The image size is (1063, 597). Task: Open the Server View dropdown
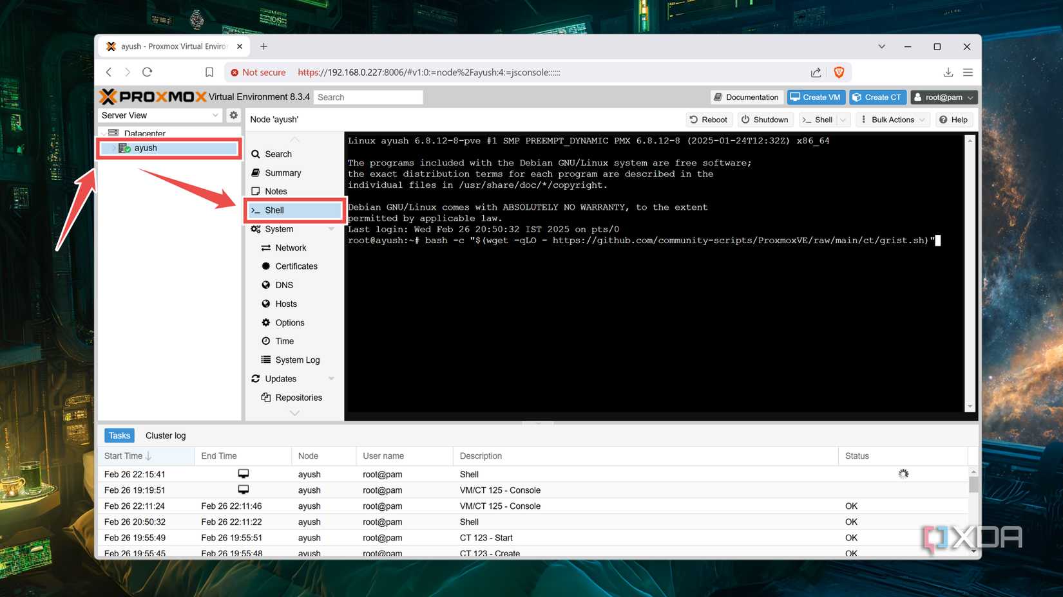click(x=159, y=115)
